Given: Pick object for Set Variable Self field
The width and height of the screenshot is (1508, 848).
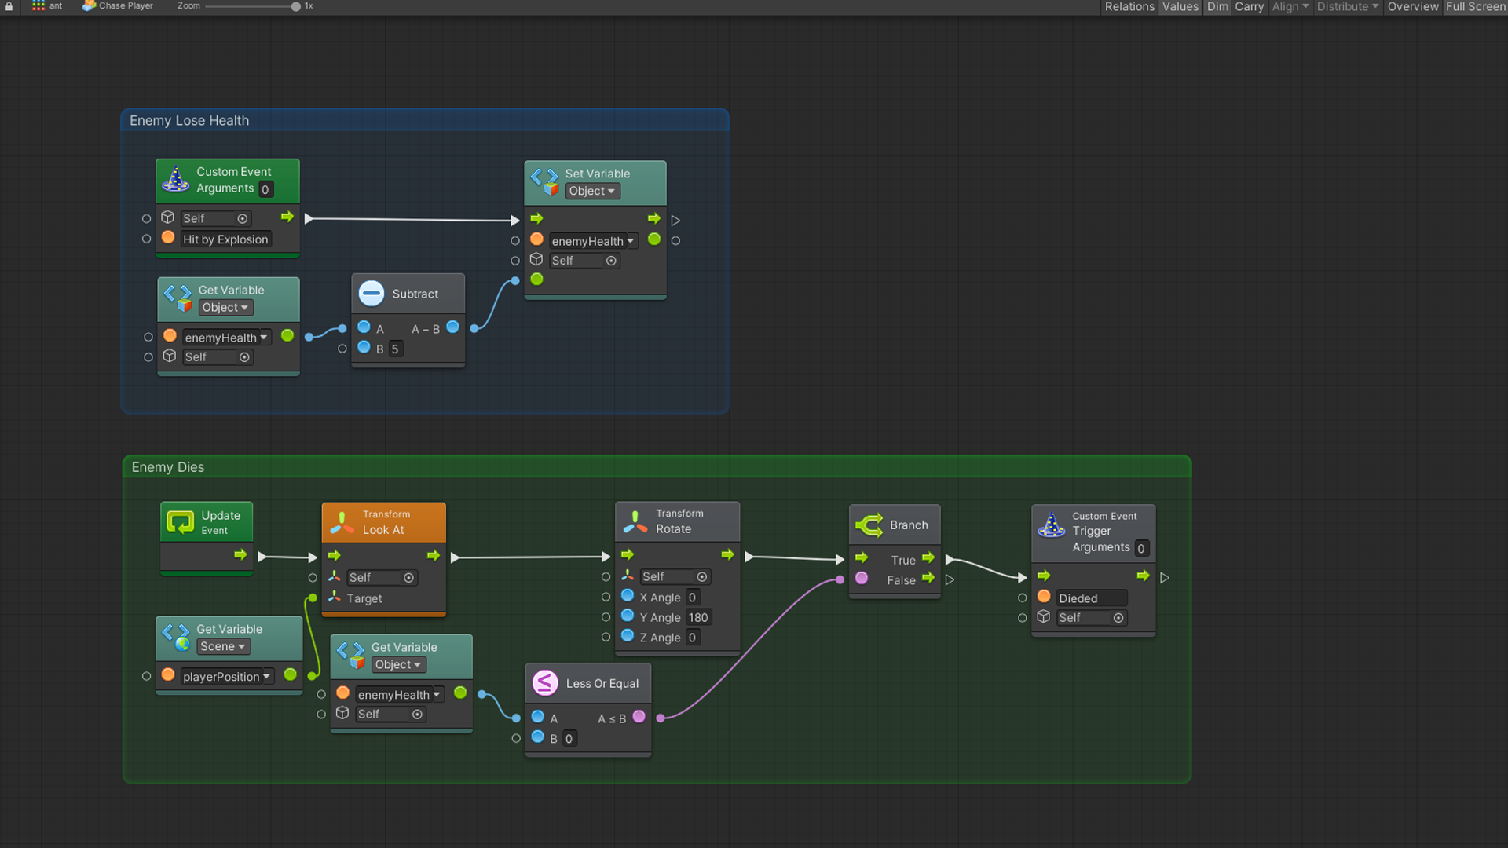Looking at the screenshot, I should [611, 261].
